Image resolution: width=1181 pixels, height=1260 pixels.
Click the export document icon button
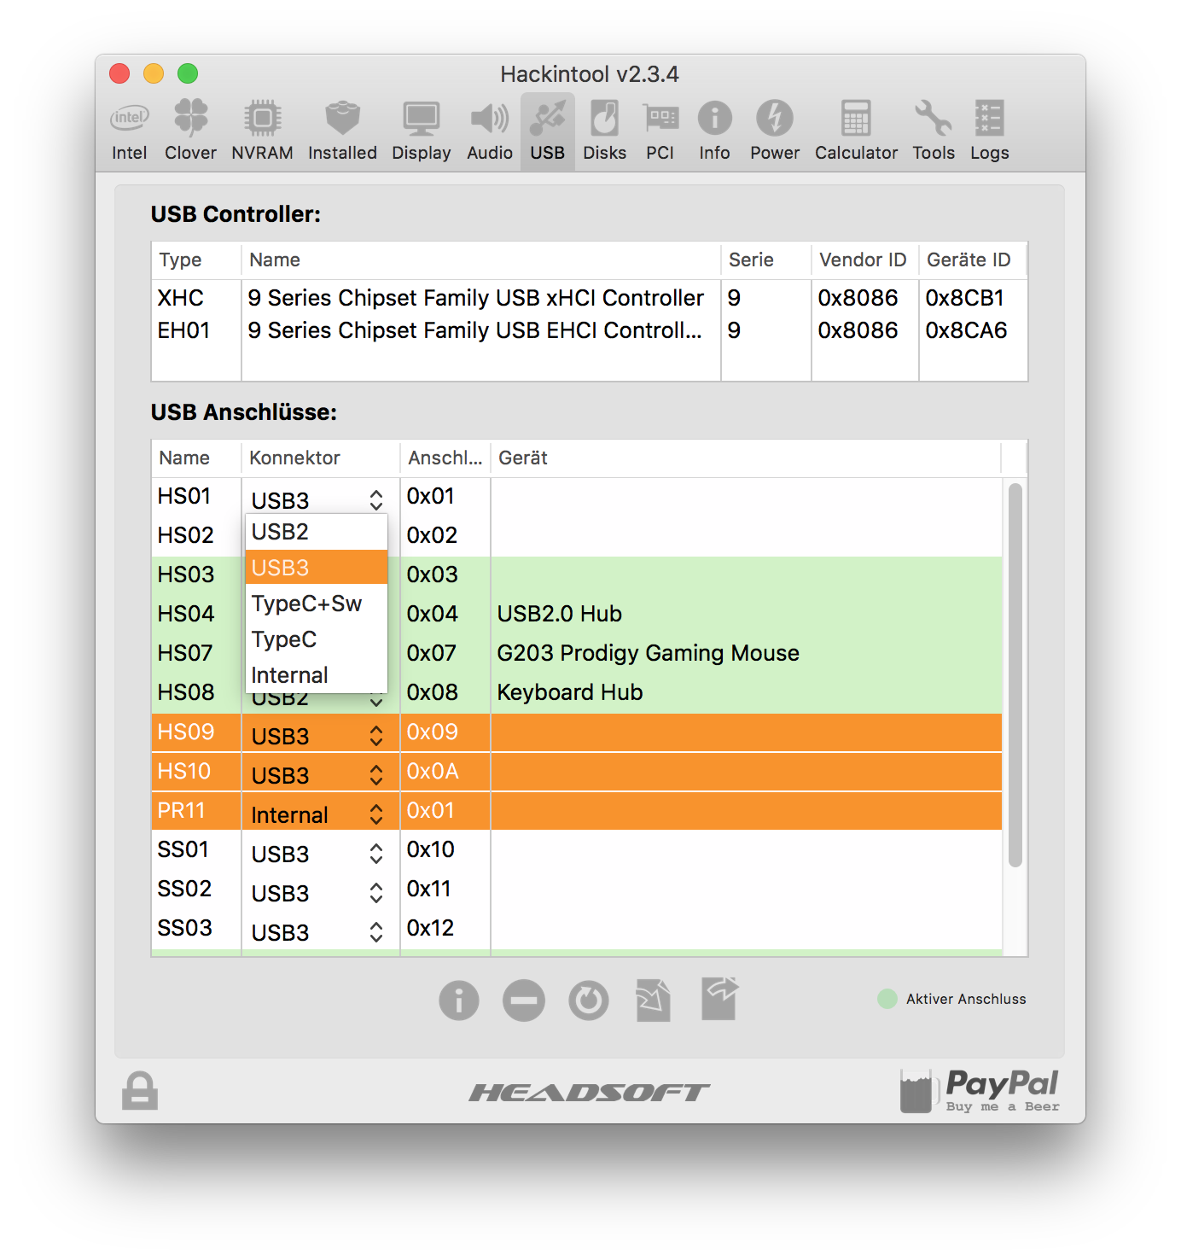[719, 999]
